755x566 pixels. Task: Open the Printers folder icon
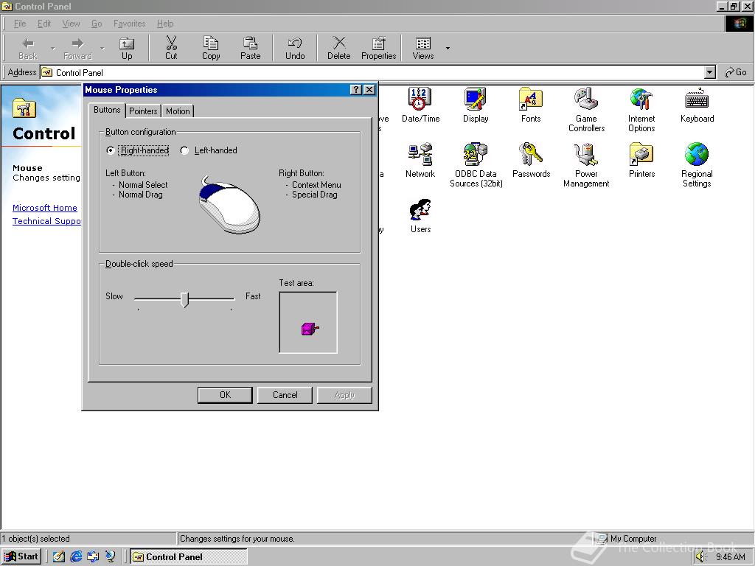point(641,160)
